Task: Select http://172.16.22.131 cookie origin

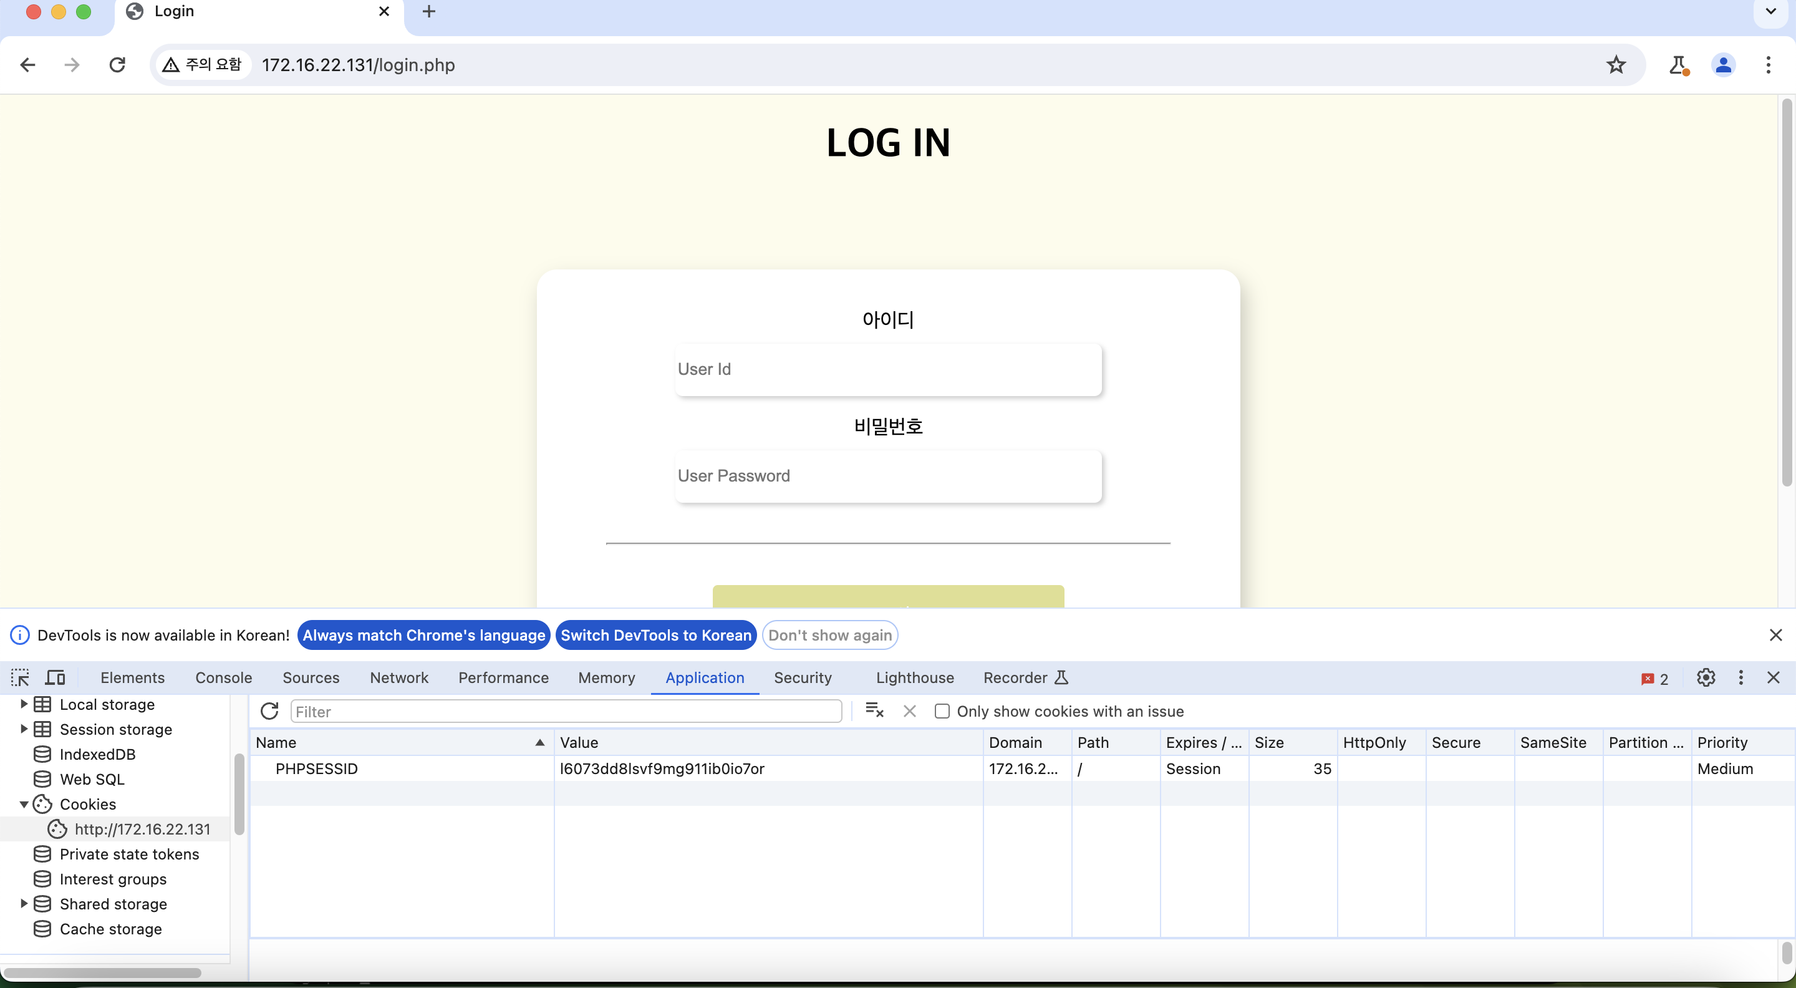Action: click(x=142, y=829)
